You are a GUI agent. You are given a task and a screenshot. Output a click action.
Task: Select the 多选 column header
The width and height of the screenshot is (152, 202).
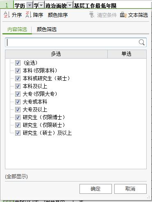[56, 54]
